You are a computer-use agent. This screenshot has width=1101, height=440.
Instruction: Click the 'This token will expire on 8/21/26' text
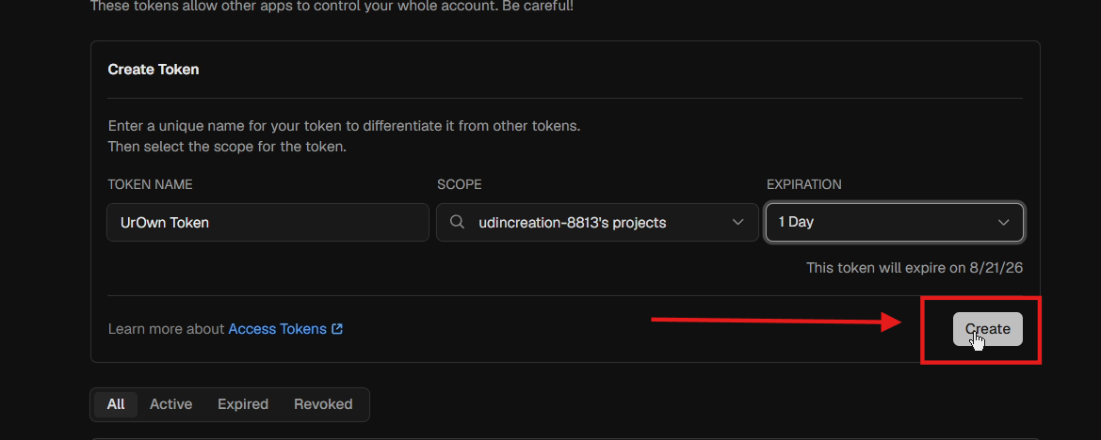coord(915,268)
